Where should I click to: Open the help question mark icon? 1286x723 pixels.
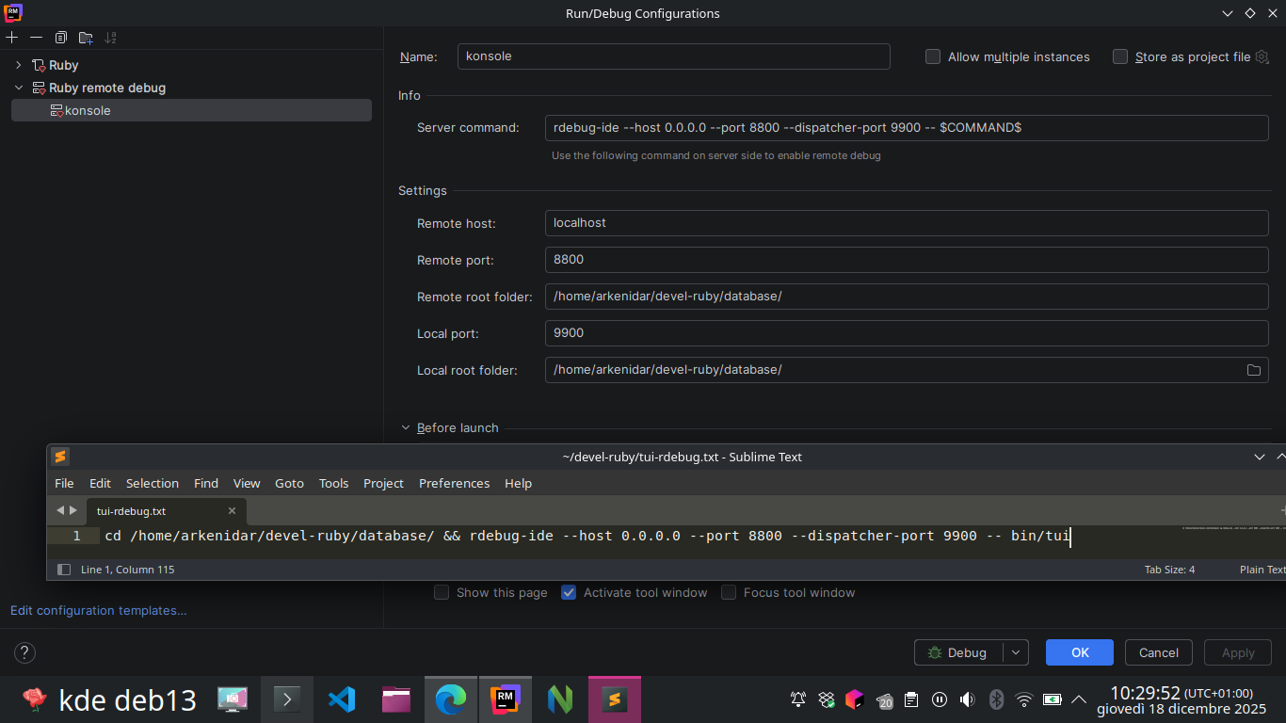click(x=25, y=652)
